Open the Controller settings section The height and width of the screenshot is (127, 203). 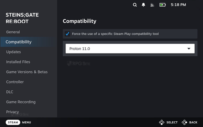pyautogui.click(x=15, y=82)
